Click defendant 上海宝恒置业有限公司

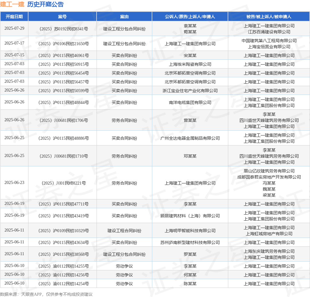click(x=269, y=47)
